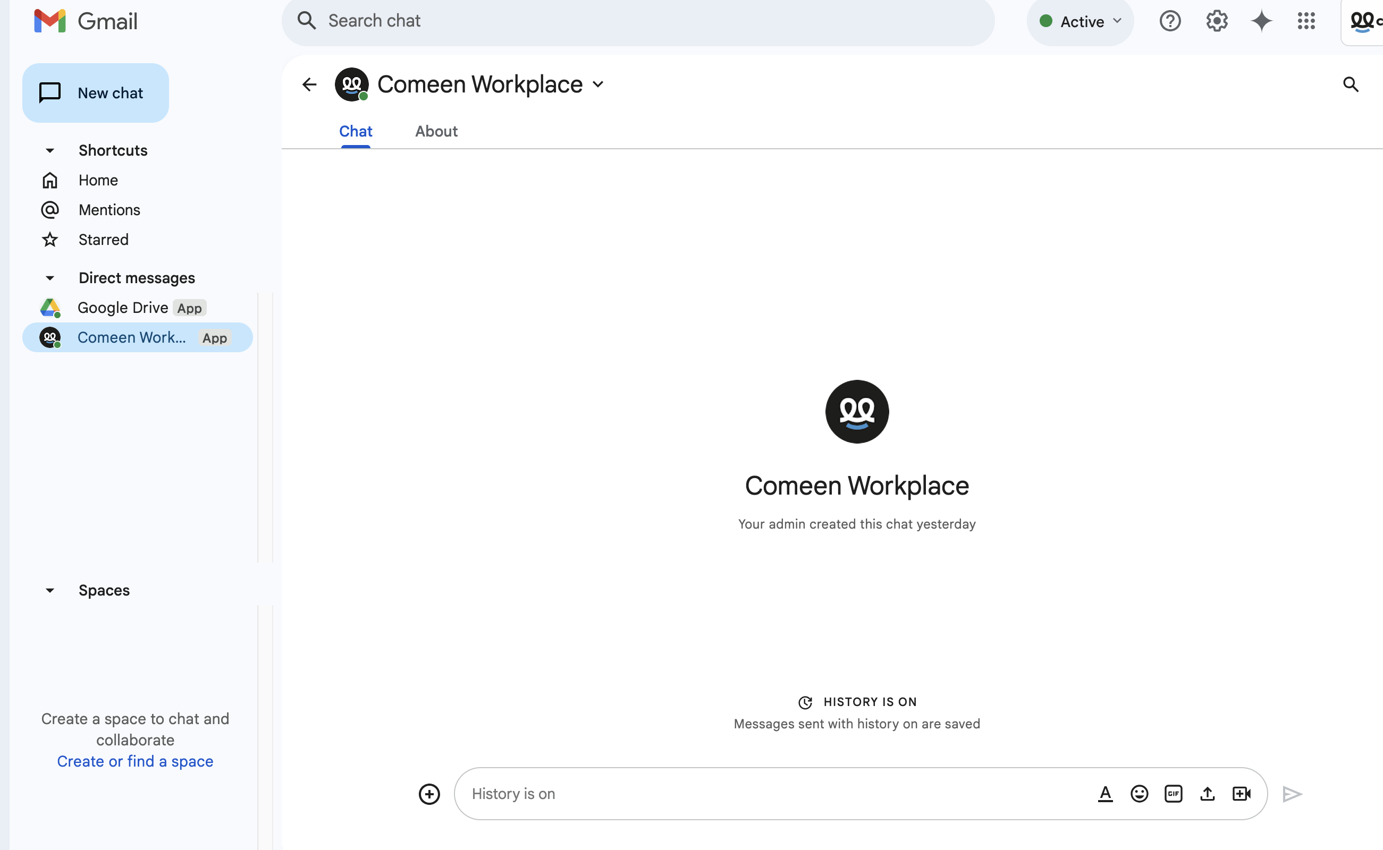Screen dimensions: 1383x850
Task: Open the emoji picker
Action: pyautogui.click(x=1140, y=794)
